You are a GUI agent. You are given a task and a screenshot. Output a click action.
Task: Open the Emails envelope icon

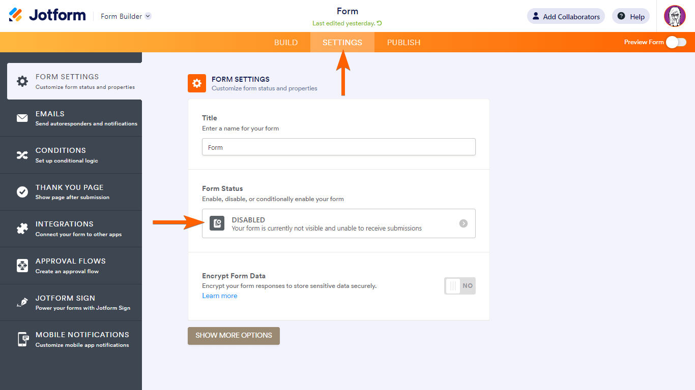[22, 118]
